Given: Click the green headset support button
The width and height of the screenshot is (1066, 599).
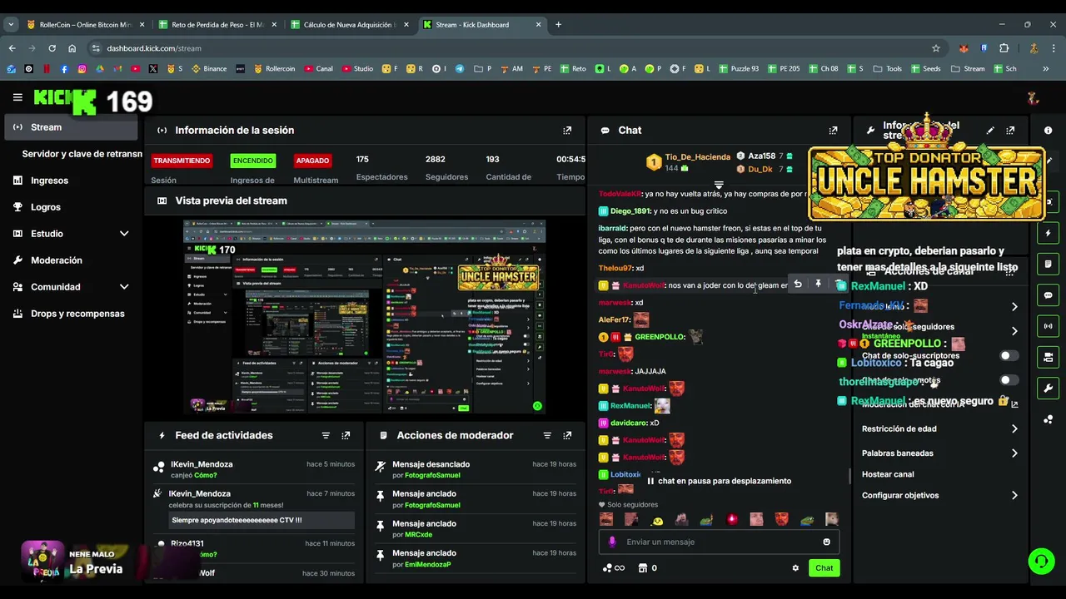Looking at the screenshot, I should point(1041,562).
